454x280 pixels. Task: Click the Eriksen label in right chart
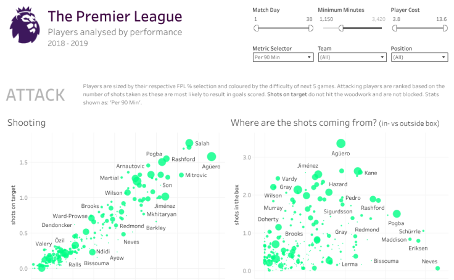point(418,249)
